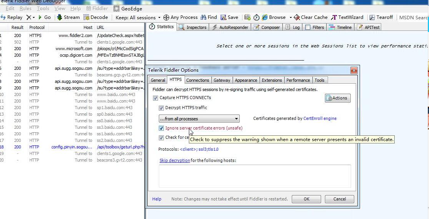
Task: Click the Browse Internet Explorer icon
Action: point(264,17)
